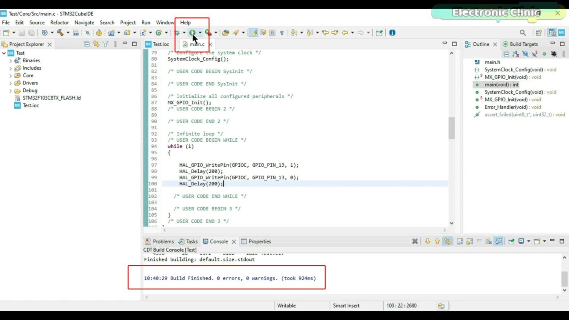This screenshot has width=569, height=320.
Task: Click the blue Information Center icon
Action: tap(392, 32)
